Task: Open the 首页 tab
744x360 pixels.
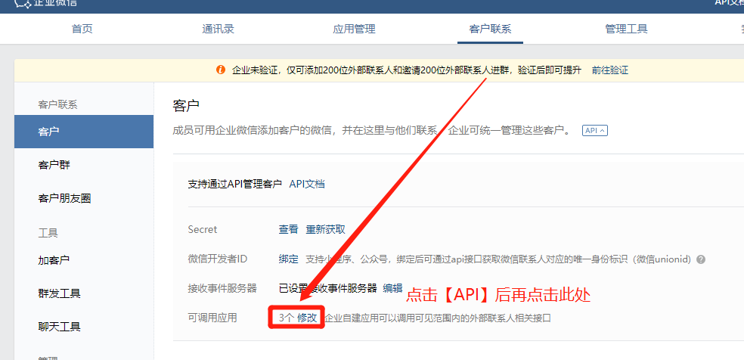Action: 82,29
